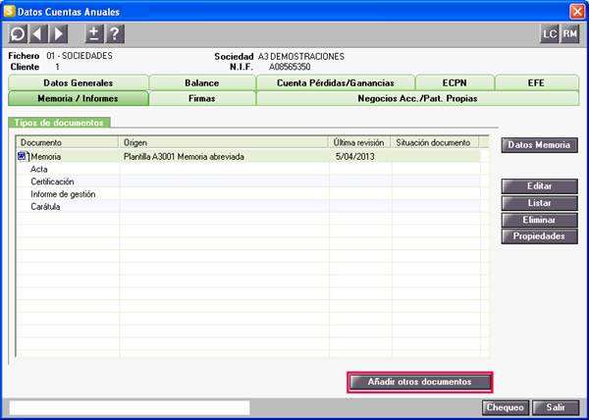This screenshot has width=589, height=420.
Task: Click the LC toolbar button
Action: pos(549,34)
